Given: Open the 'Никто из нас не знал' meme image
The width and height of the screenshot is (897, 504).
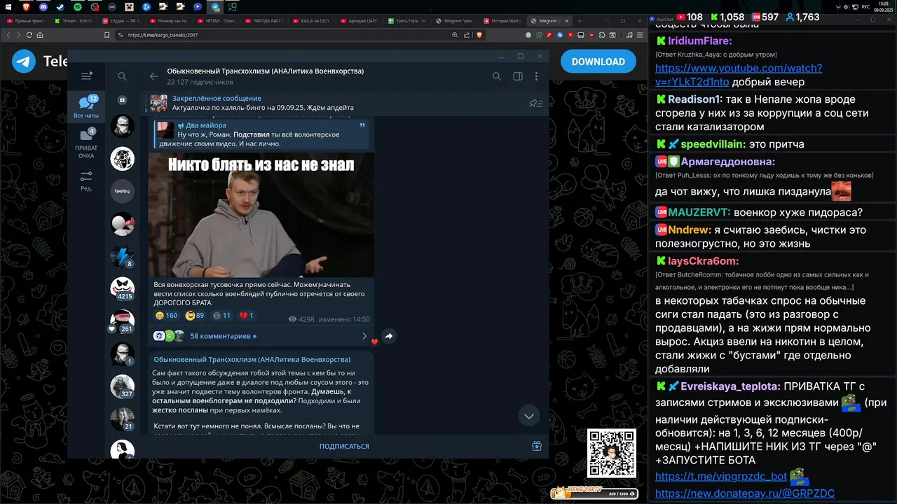Looking at the screenshot, I should [261, 215].
